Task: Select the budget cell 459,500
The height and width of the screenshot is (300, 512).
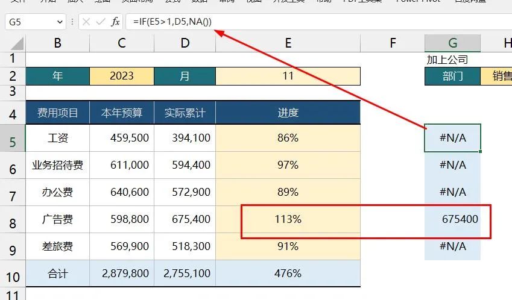Action: (121, 138)
